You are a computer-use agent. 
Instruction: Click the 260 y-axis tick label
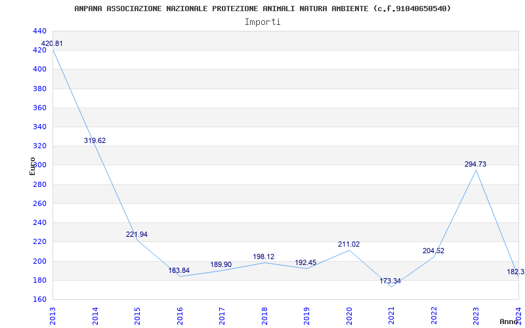pos(39,203)
